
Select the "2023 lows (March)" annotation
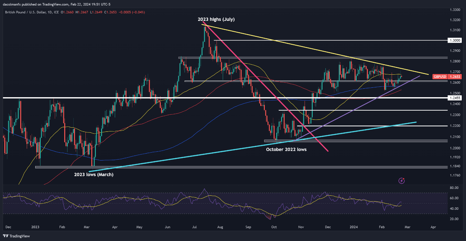click(94, 174)
